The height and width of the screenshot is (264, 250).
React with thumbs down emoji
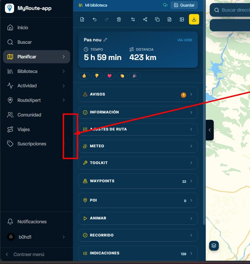coord(97,76)
